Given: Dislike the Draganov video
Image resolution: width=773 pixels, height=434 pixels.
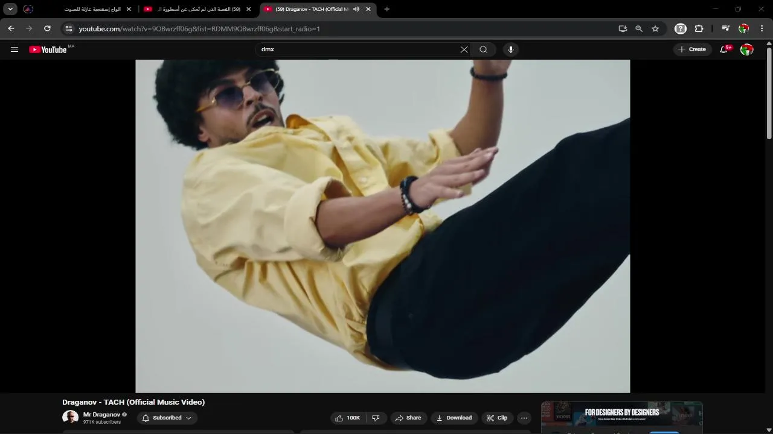Looking at the screenshot, I should 376,418.
